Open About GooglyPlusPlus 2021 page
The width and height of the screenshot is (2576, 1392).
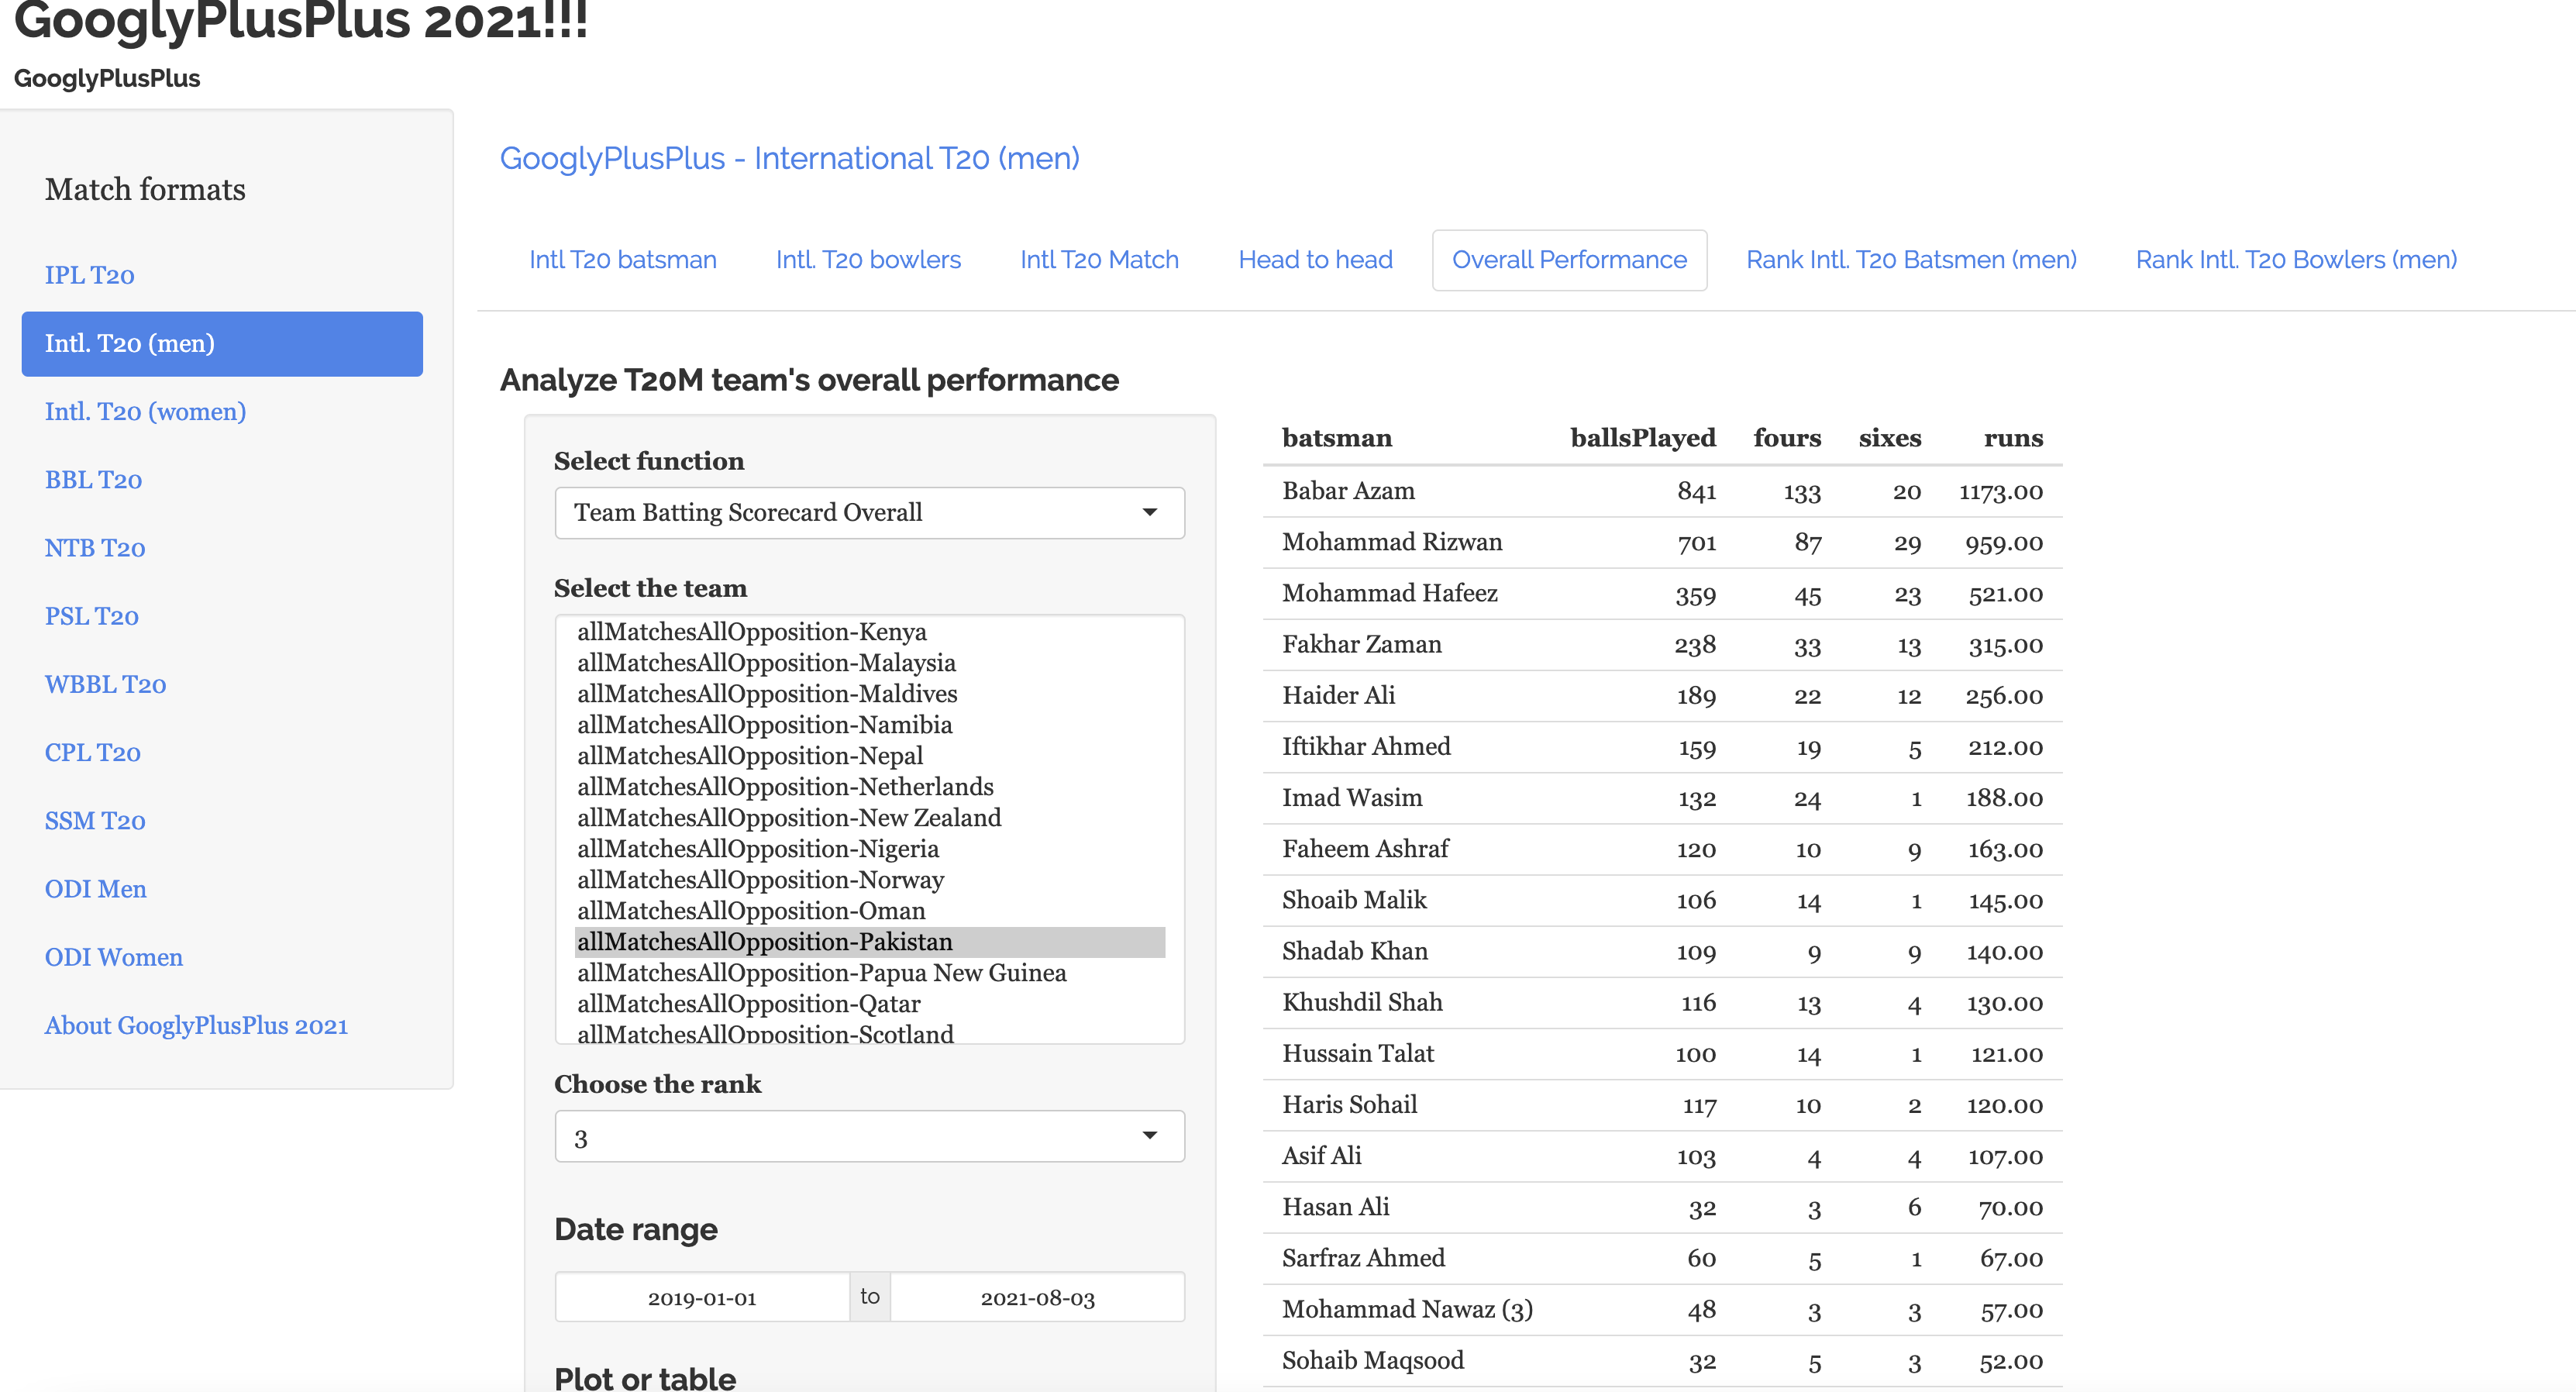click(x=196, y=1025)
